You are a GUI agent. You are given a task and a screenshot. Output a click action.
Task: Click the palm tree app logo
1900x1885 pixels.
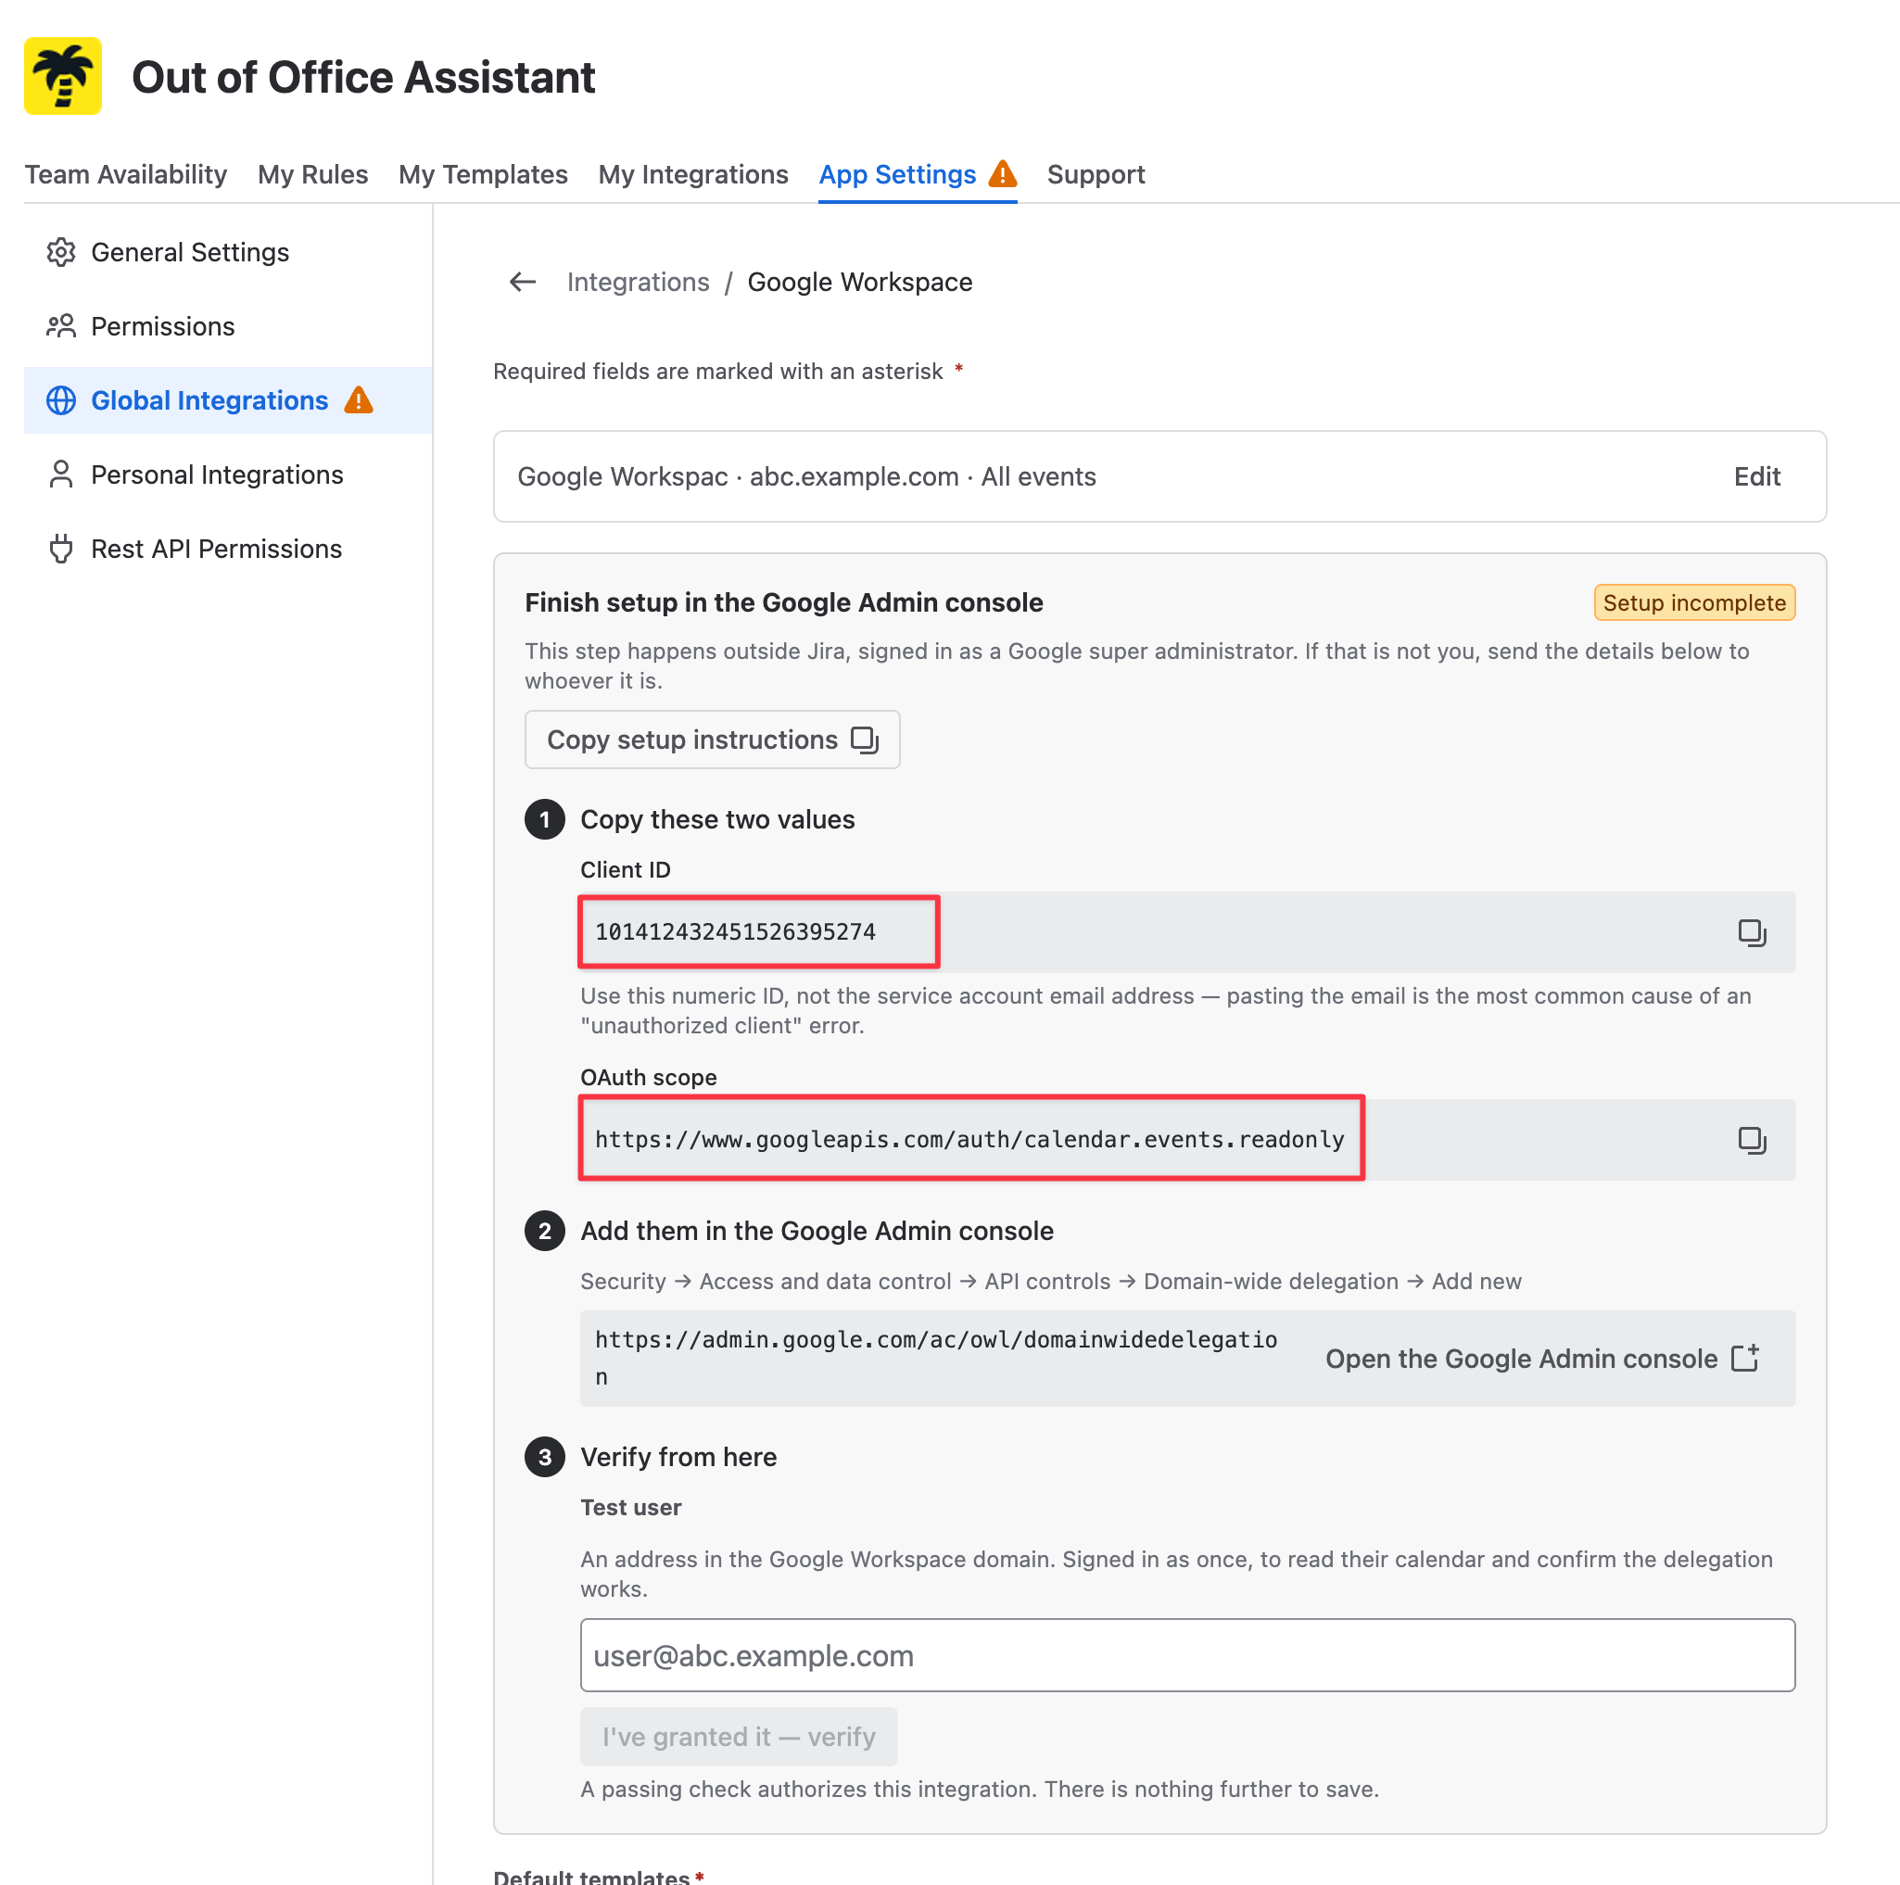(63, 77)
